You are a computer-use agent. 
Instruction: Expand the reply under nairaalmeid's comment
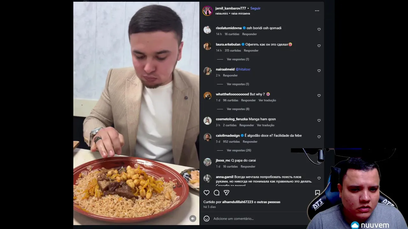tap(238, 84)
